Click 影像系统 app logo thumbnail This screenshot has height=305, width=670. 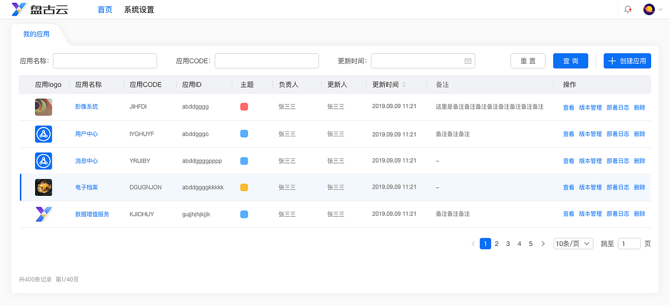tap(43, 107)
